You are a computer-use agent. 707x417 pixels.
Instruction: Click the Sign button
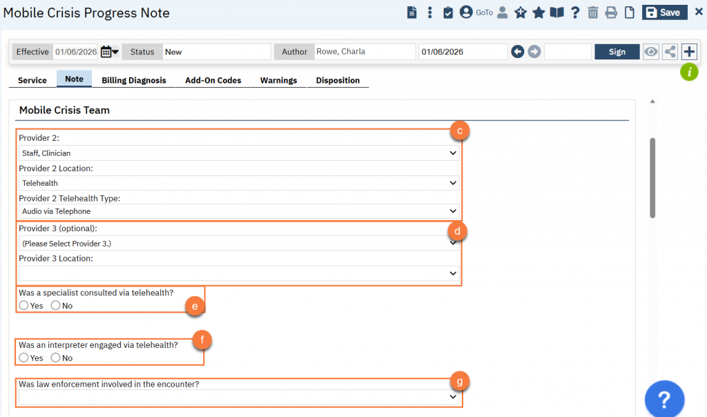[617, 52]
